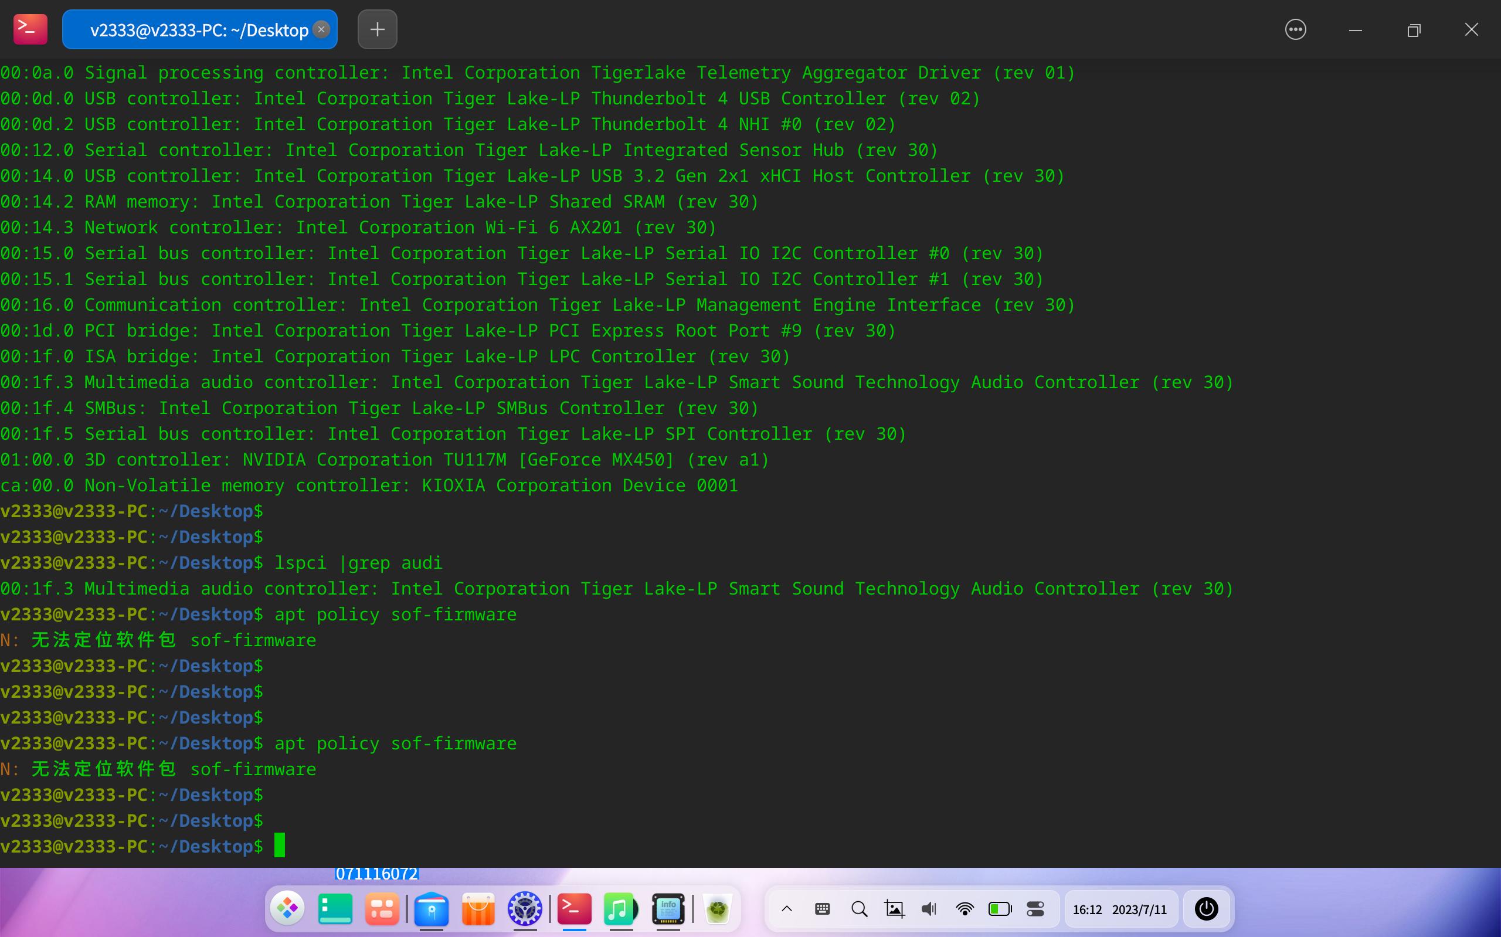Toggle the onscreen keyboard tray icon
Image resolution: width=1501 pixels, height=937 pixels.
point(823,909)
